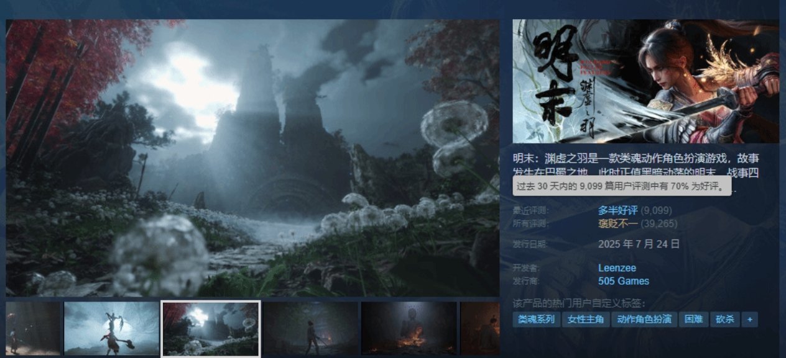Click the 砍杀 tag
The width and height of the screenshot is (786, 358).
pyautogui.click(x=724, y=320)
